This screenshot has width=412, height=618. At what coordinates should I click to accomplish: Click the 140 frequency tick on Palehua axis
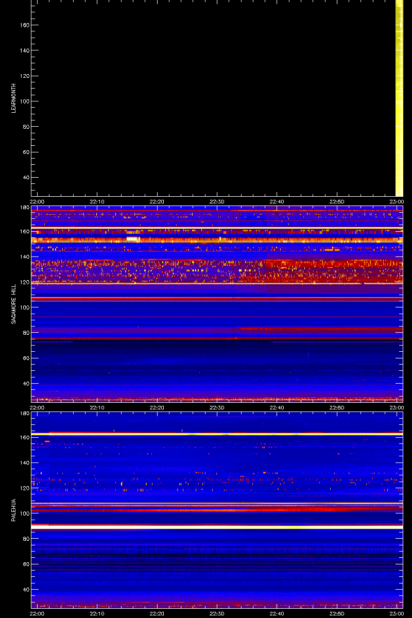(x=24, y=462)
